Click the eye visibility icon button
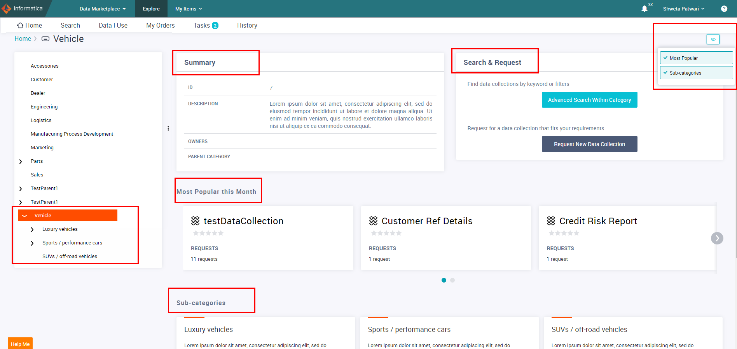Image resolution: width=737 pixels, height=349 pixels. coord(713,39)
